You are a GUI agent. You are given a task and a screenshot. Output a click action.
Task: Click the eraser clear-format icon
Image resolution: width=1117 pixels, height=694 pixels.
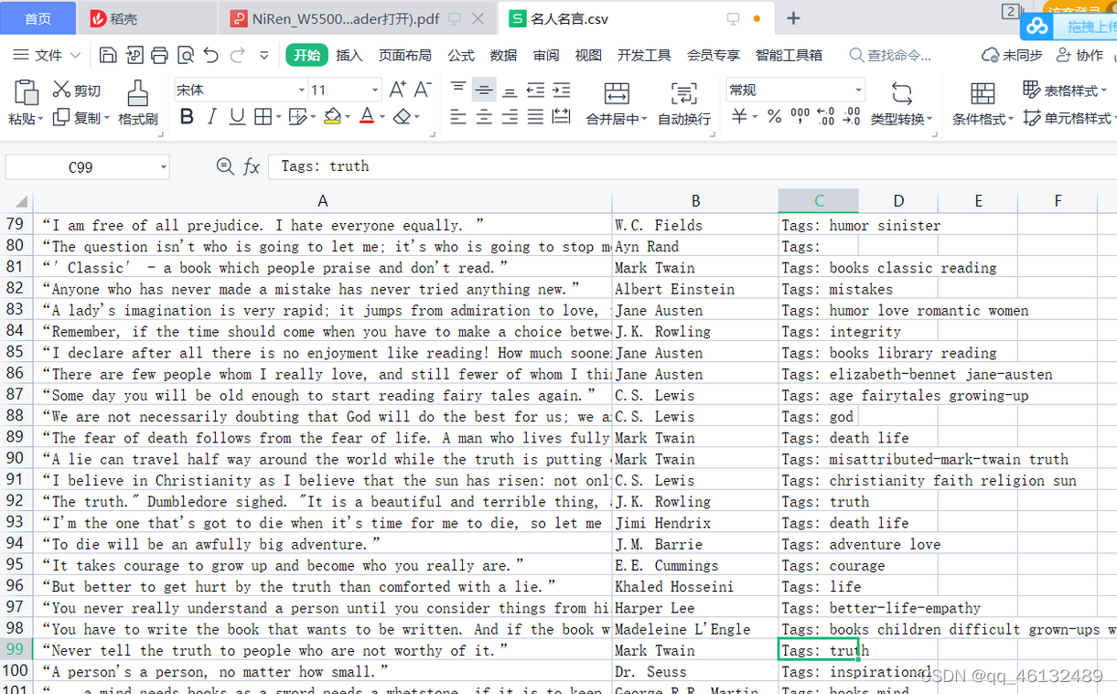[x=401, y=117]
